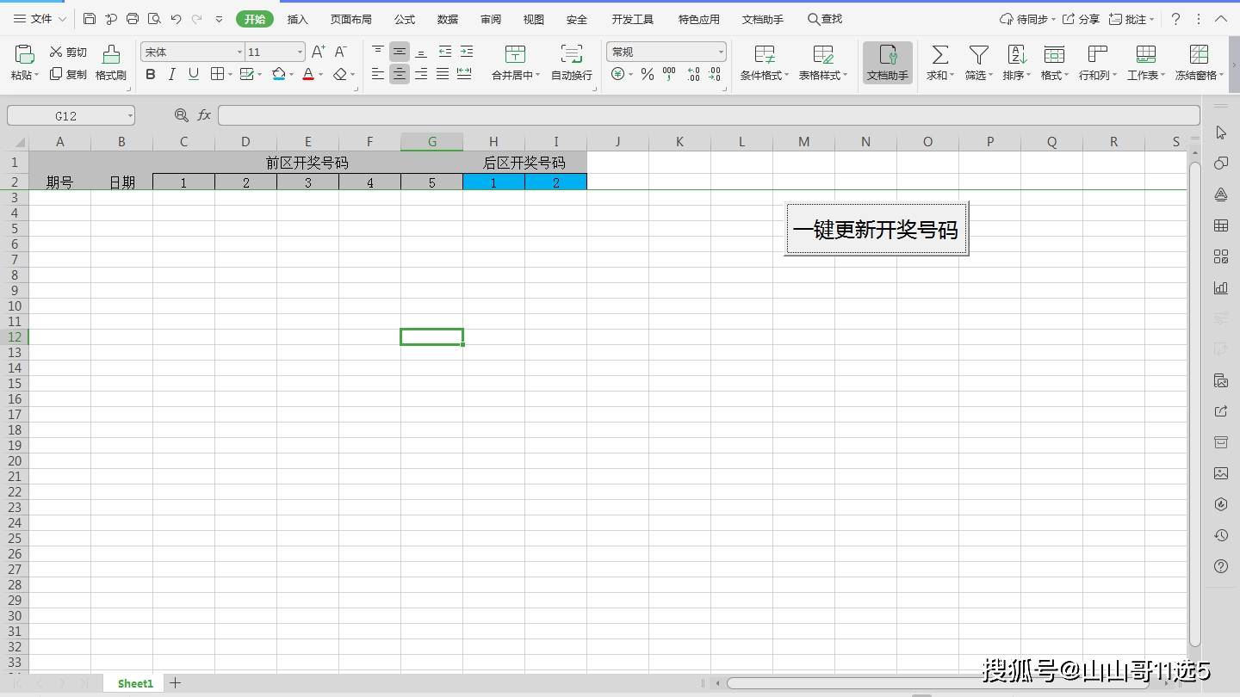Decrease decimal places
The height and width of the screenshot is (697, 1240).
pyautogui.click(x=715, y=74)
